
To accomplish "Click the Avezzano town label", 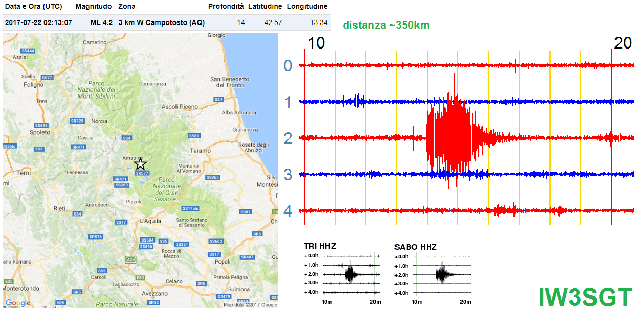I will [156, 293].
